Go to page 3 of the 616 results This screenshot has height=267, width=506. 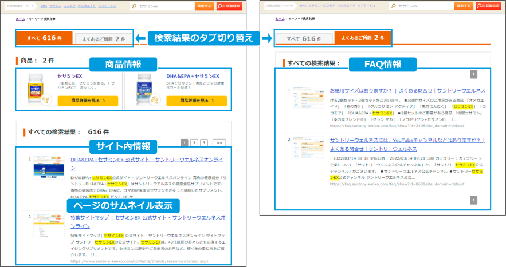204,143
